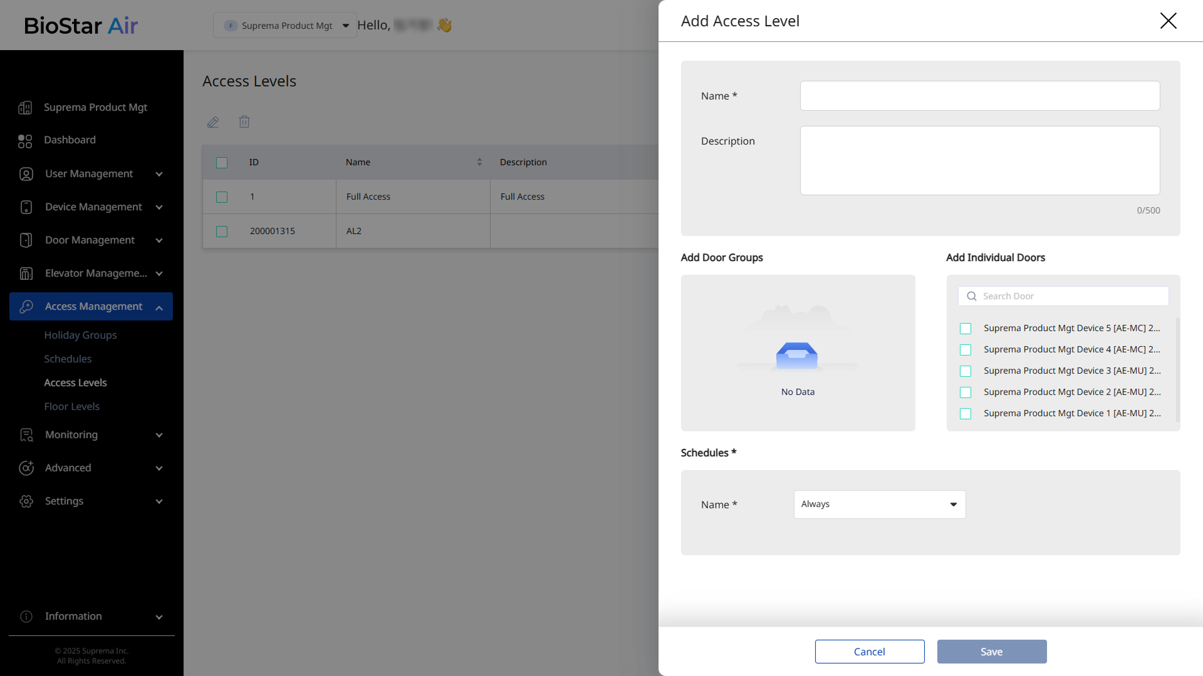Screen dimensions: 1203x676
Task: Open the Suprema Product Mgt site selector
Action: (285, 26)
